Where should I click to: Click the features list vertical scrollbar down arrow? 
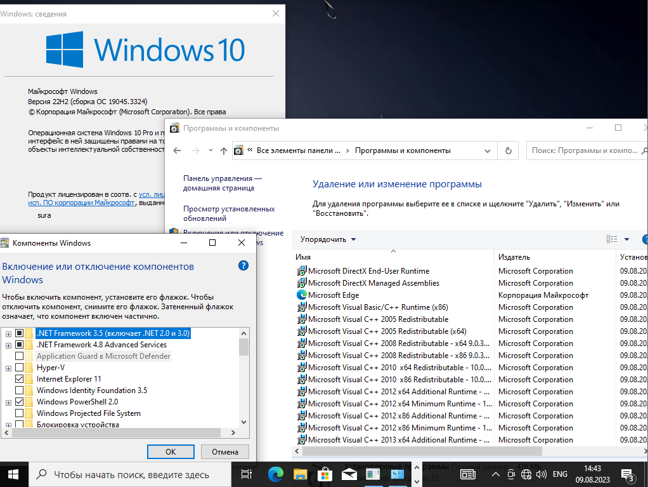tap(243, 422)
